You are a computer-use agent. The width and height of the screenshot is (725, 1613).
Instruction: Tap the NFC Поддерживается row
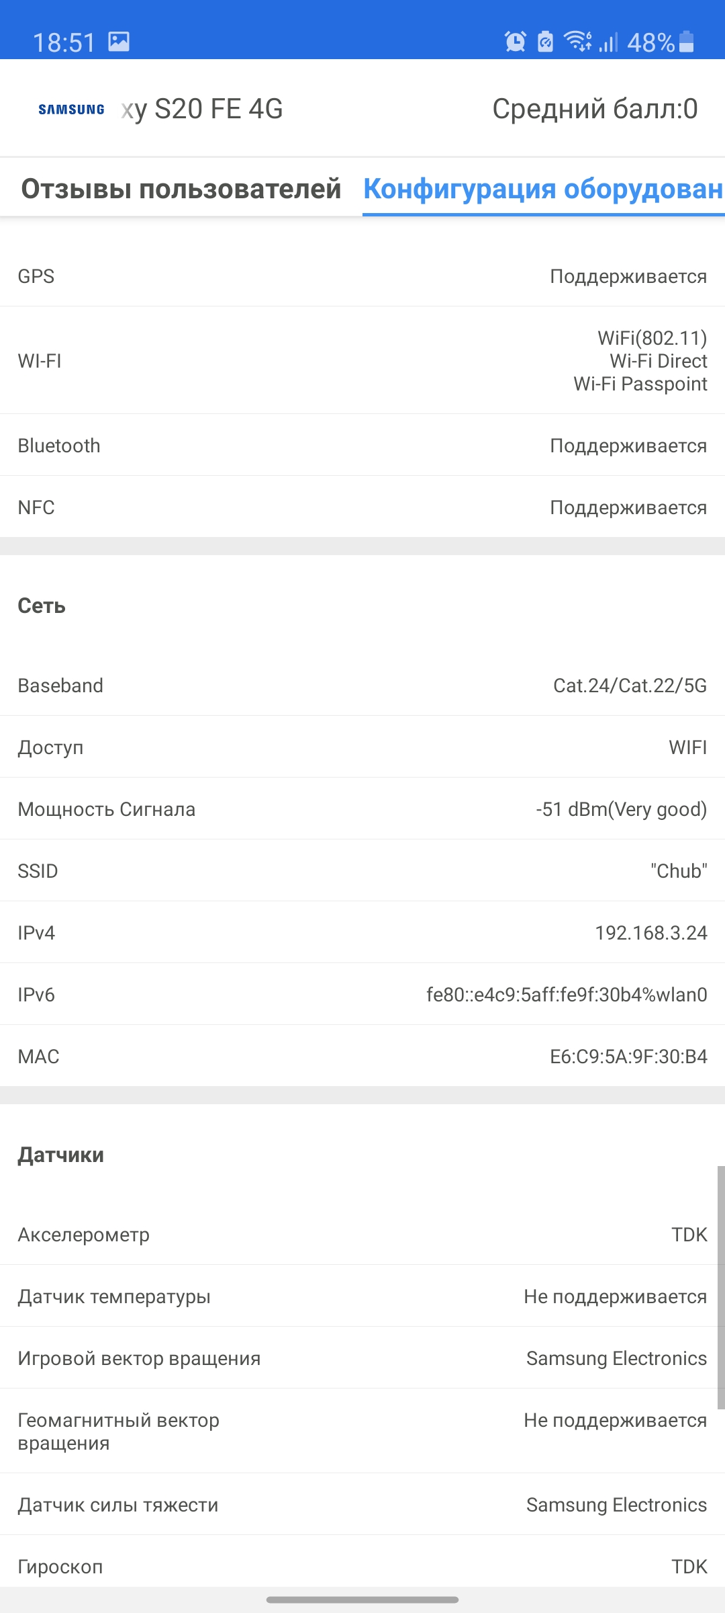pos(362,507)
